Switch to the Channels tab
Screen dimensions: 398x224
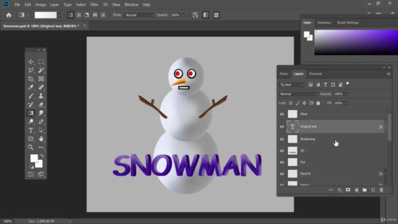[315, 74]
